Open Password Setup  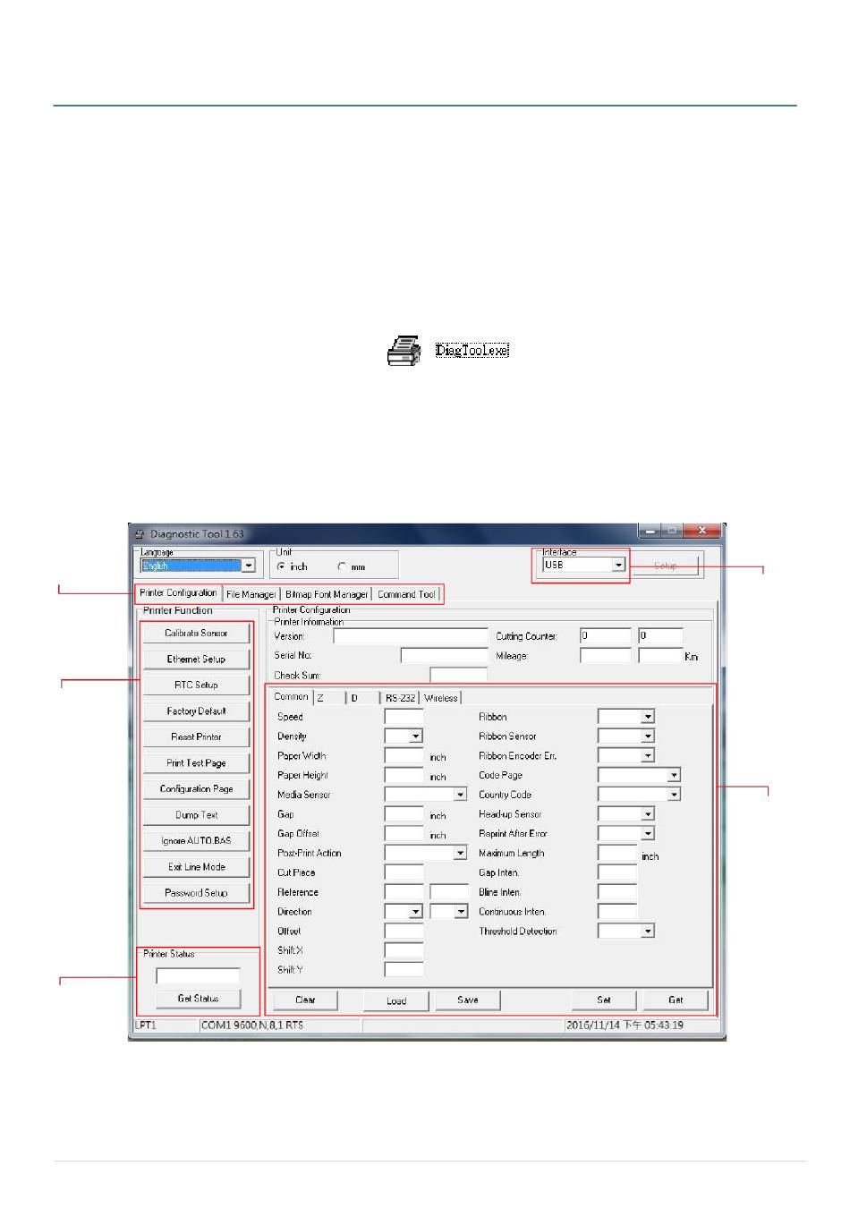(196, 893)
